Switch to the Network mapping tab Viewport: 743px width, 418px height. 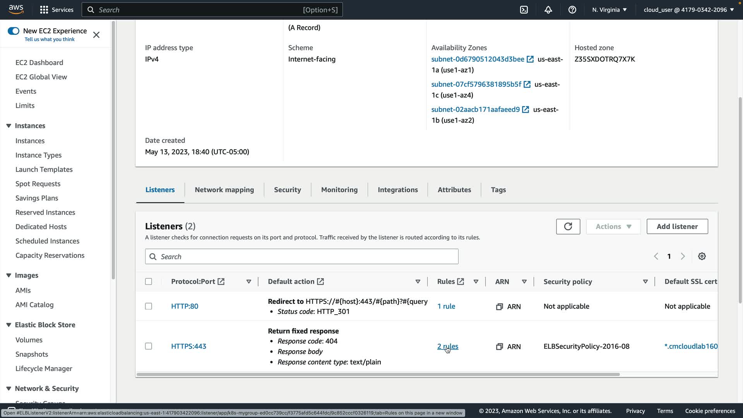224,190
